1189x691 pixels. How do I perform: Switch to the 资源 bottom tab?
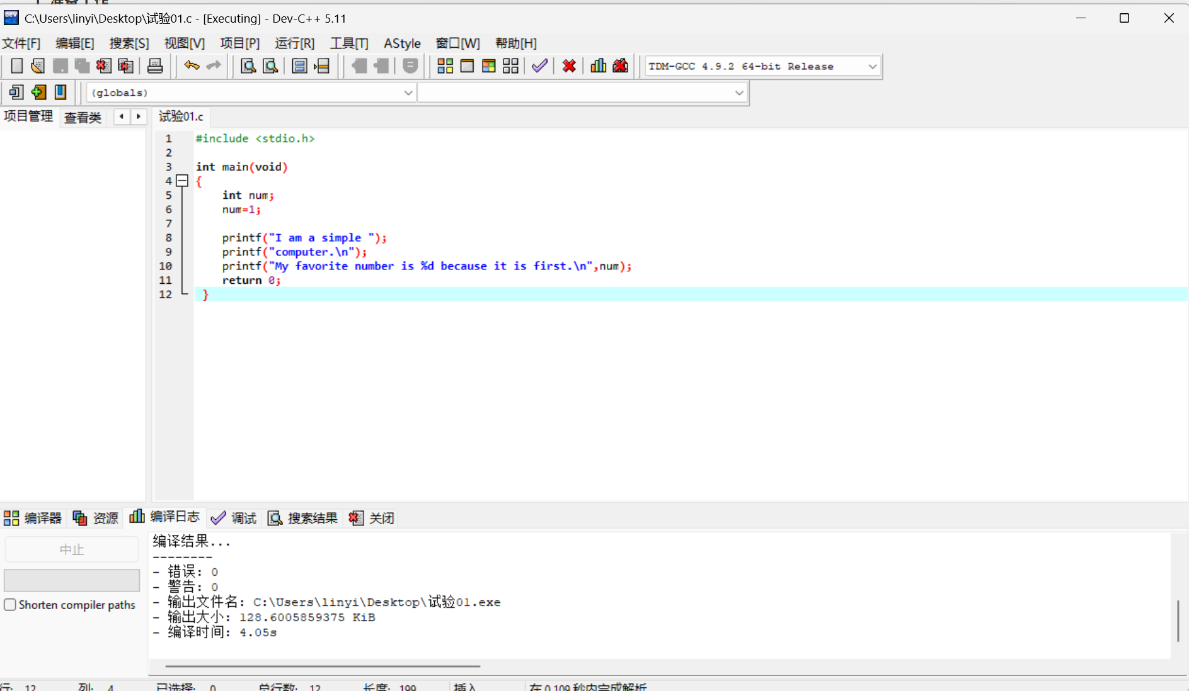(x=96, y=518)
